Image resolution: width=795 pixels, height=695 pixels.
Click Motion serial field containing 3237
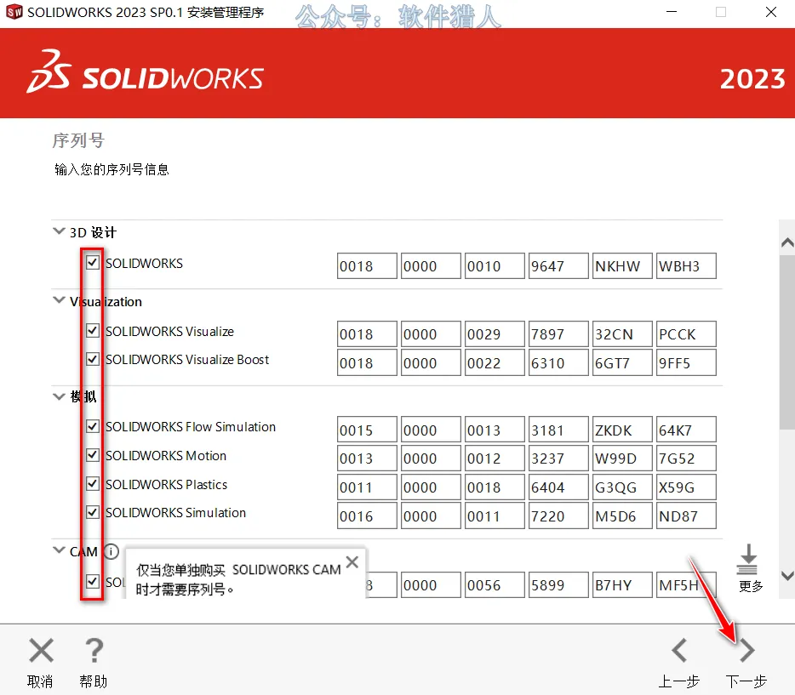click(558, 458)
